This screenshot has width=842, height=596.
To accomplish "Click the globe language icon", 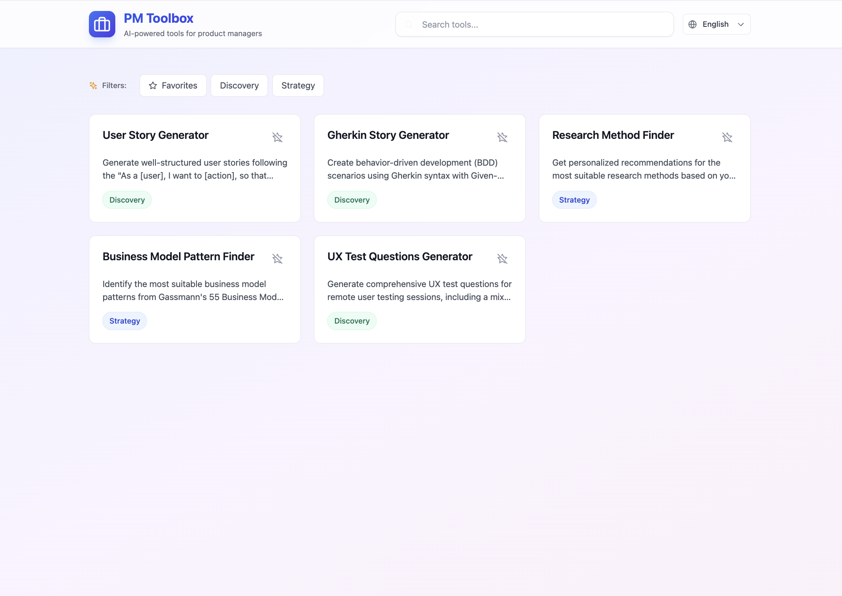I will (693, 24).
